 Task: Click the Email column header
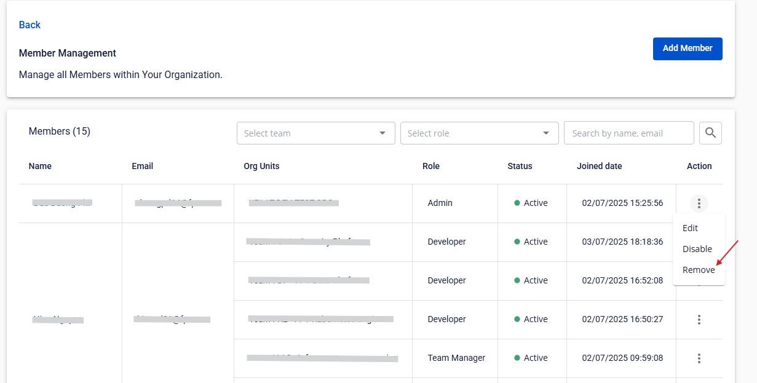point(142,166)
